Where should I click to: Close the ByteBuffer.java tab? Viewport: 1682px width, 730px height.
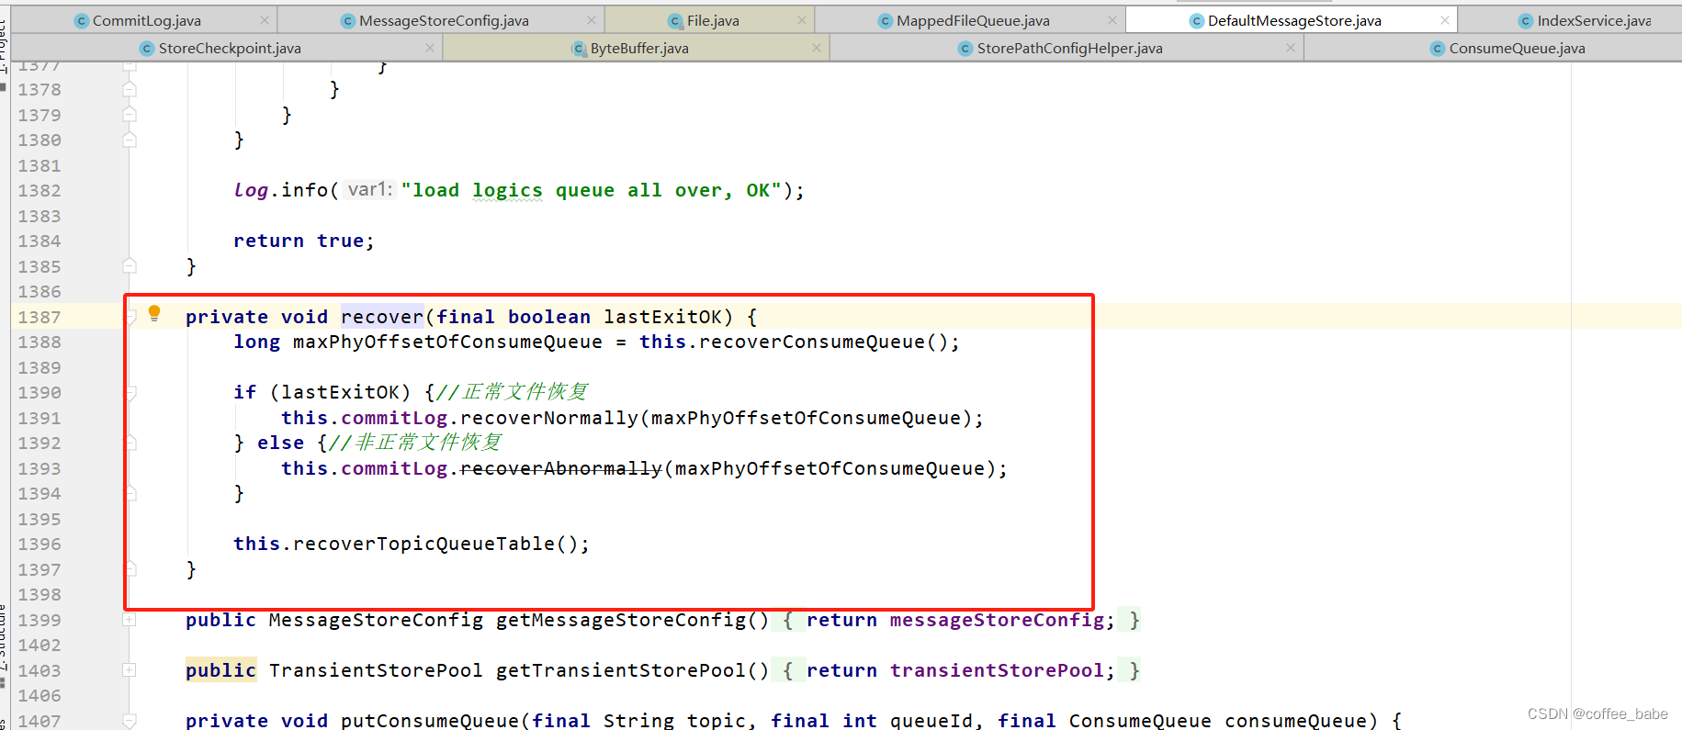click(817, 48)
